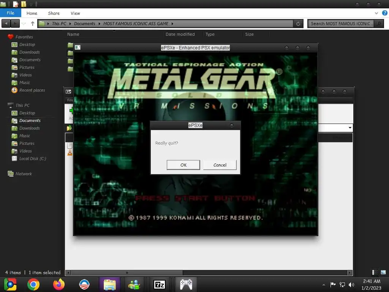Go up one folder level
The width and height of the screenshot is (389, 292).
(x=33, y=24)
